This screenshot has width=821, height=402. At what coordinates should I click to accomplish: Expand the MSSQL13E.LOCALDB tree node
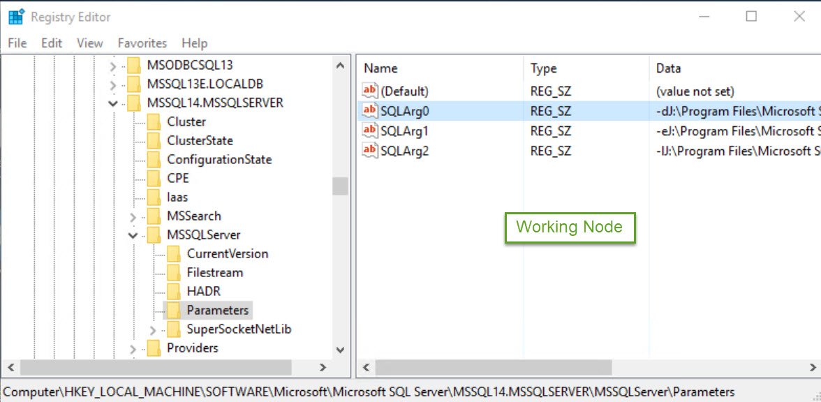tap(113, 85)
